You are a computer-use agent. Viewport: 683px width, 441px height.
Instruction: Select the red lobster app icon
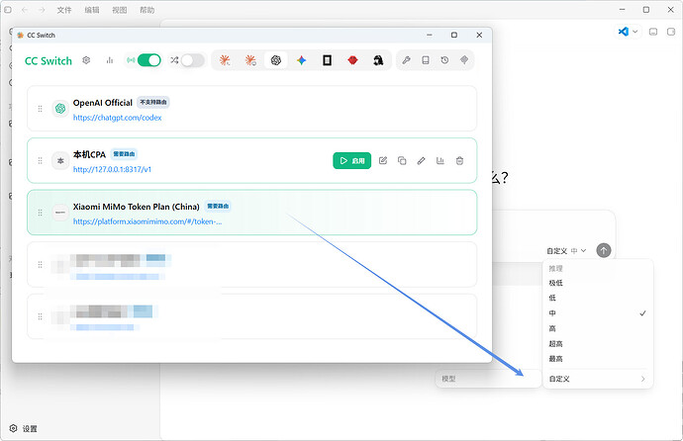tap(352, 60)
